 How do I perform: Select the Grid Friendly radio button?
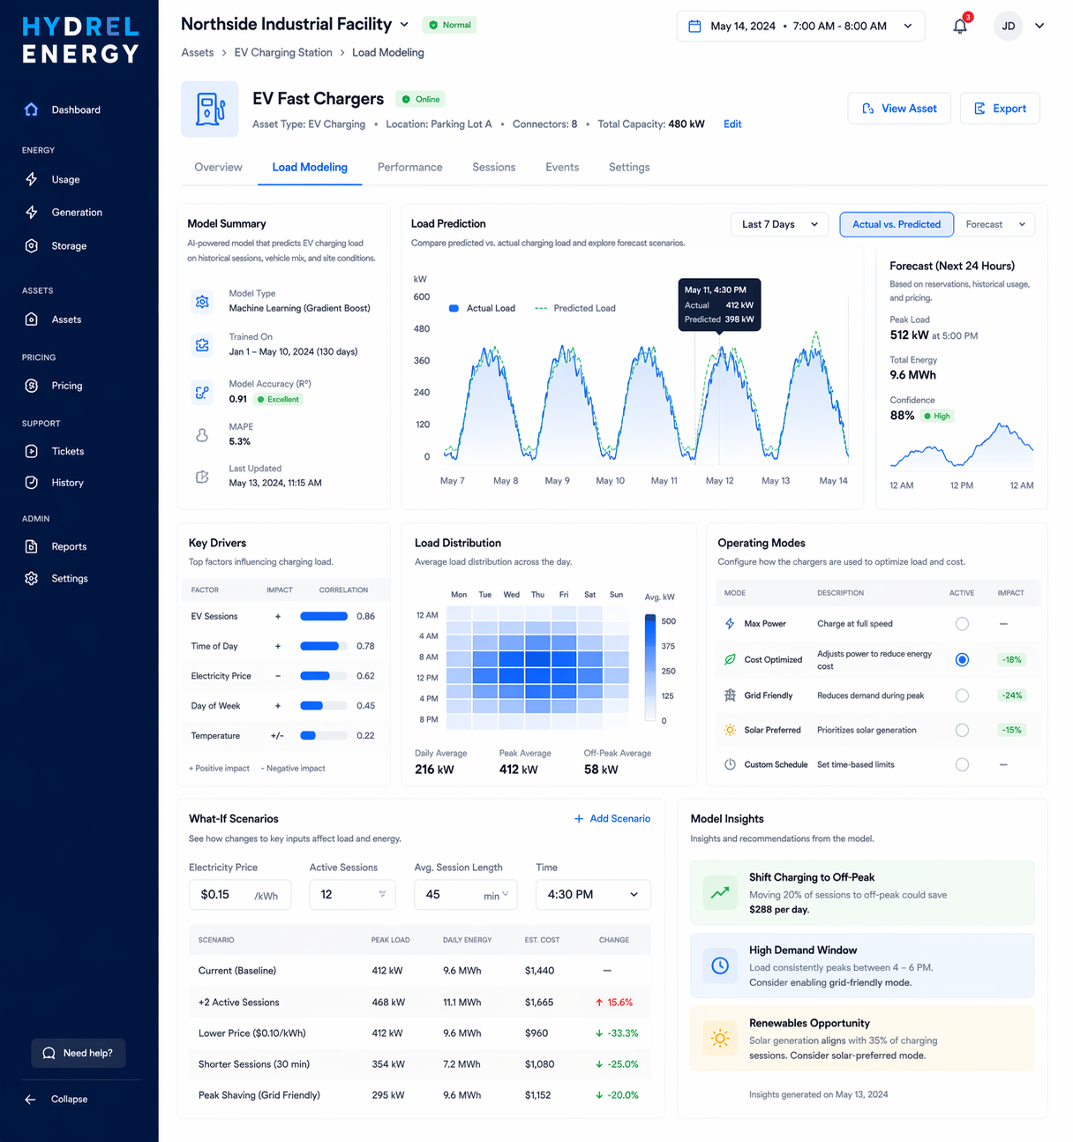point(962,695)
